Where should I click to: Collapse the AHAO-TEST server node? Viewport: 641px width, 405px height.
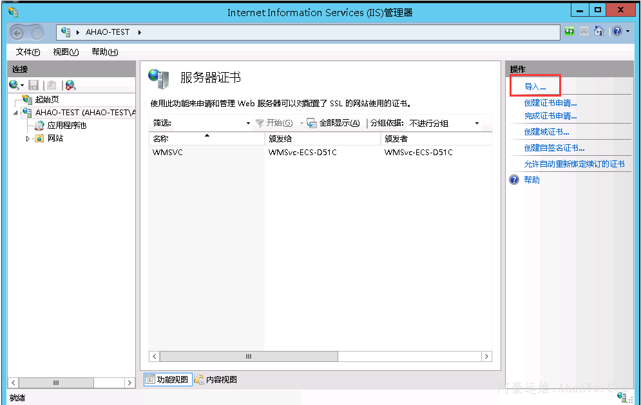[16, 113]
